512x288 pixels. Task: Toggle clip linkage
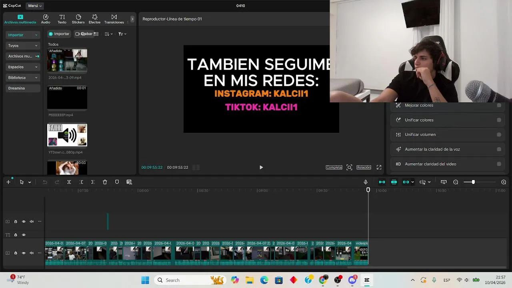tap(406, 182)
